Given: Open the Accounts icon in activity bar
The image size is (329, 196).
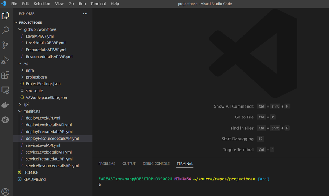Looking at the screenshot, I should pos(5,192).
